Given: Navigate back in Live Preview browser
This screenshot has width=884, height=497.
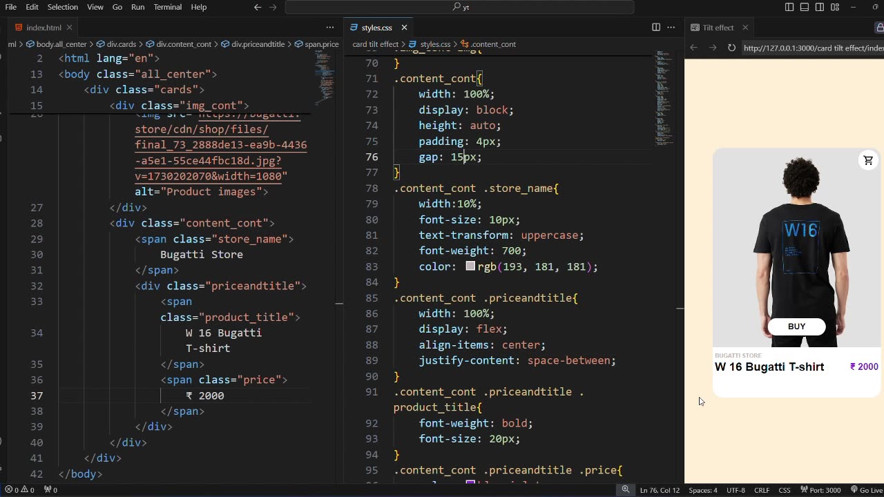Looking at the screenshot, I should [694, 48].
